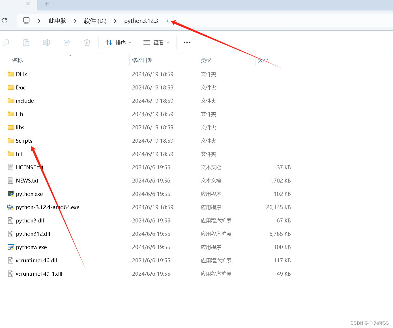Click the Paste icon in the toolbar

(x=26, y=42)
